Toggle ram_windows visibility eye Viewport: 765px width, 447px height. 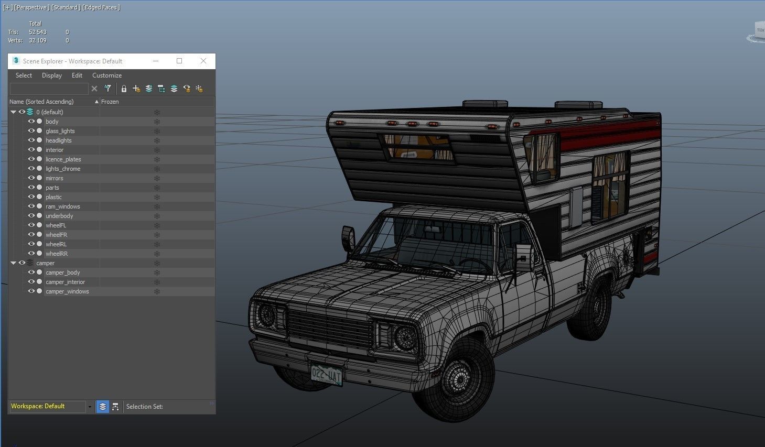coord(31,206)
